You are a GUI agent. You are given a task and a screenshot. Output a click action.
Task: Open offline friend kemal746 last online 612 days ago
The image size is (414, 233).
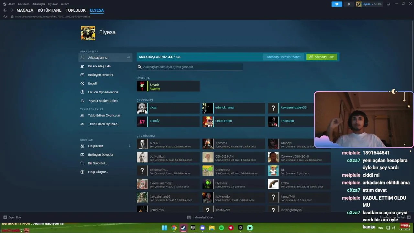click(299, 198)
